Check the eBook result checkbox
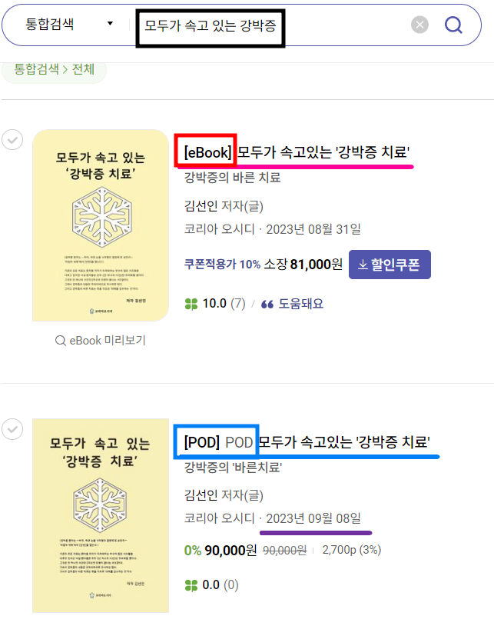The width and height of the screenshot is (494, 636). pos(12,140)
